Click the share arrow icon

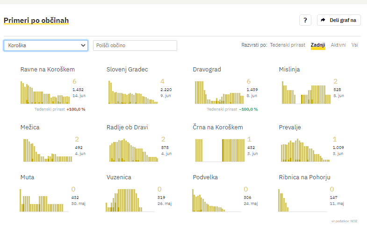(323, 20)
